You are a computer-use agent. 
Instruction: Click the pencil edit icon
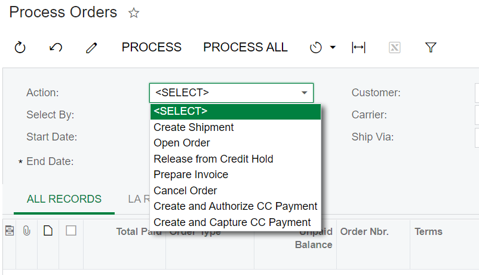click(x=91, y=48)
